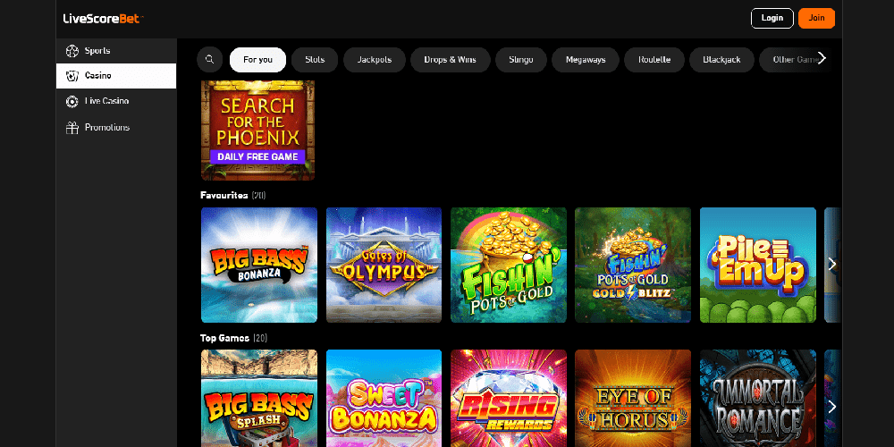Open the Eye of Horus game tile
This screenshot has width=894, height=447.
[x=633, y=398]
